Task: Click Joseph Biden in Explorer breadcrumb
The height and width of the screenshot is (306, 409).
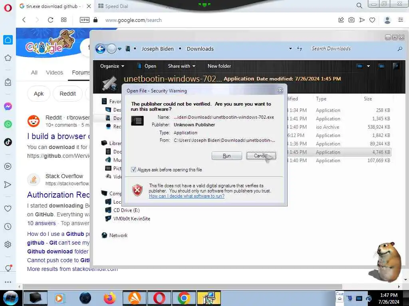Action: pyautogui.click(x=157, y=49)
